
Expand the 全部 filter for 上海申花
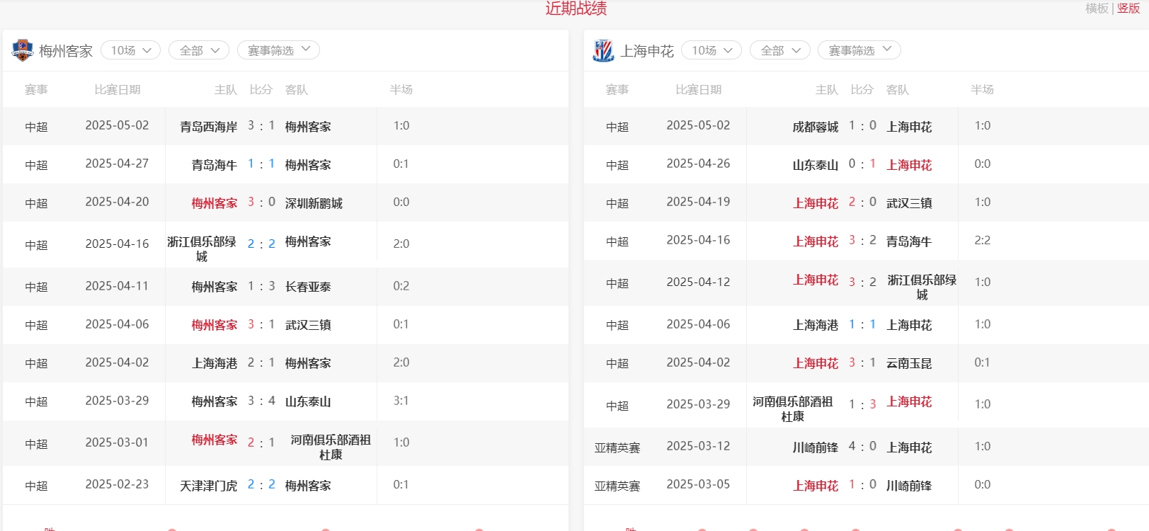pos(780,50)
